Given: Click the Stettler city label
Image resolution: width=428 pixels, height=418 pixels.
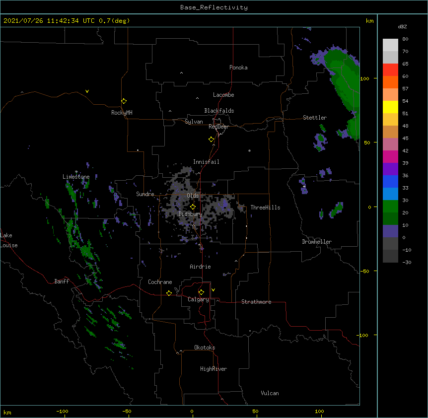Looking at the screenshot, I should (315, 118).
